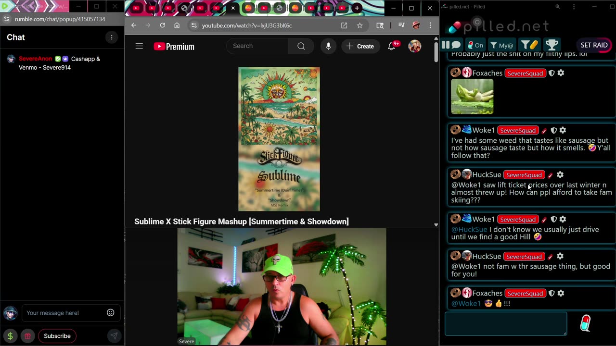
Task: Open the YouTube hamburger guide menu
Action: [x=139, y=46]
